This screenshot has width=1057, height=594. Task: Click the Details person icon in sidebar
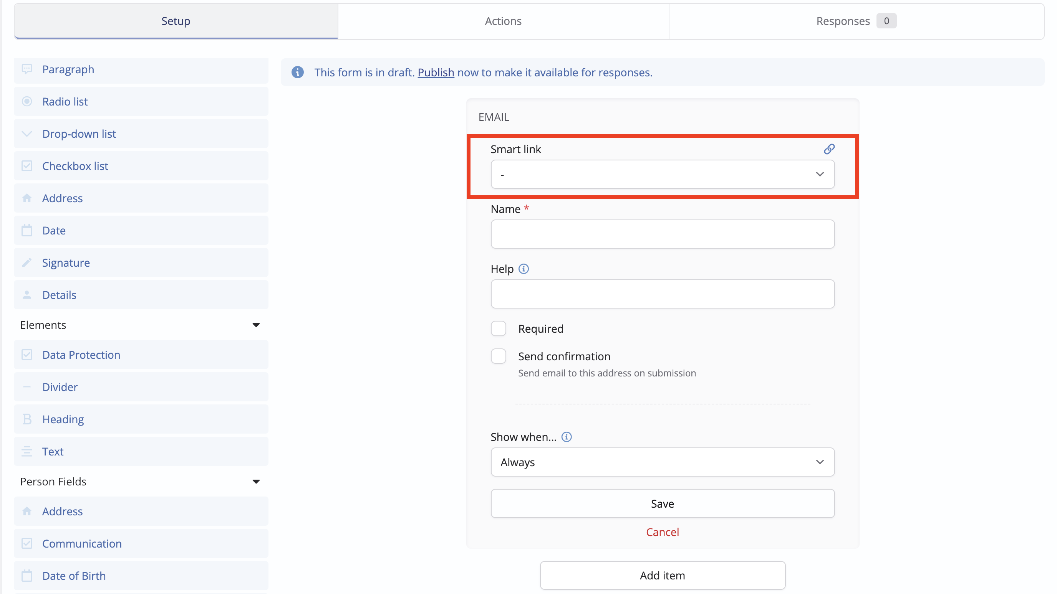pyautogui.click(x=27, y=295)
